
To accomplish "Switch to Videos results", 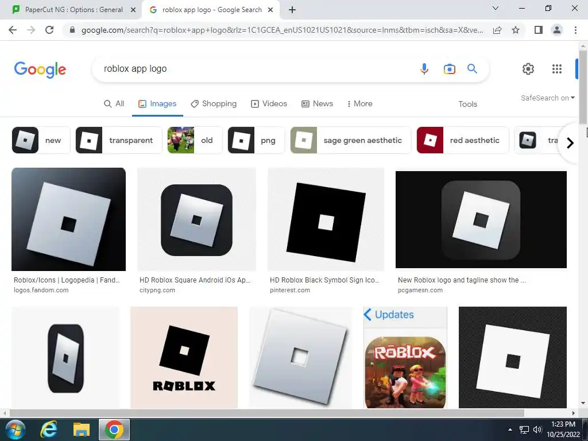I will [269, 103].
